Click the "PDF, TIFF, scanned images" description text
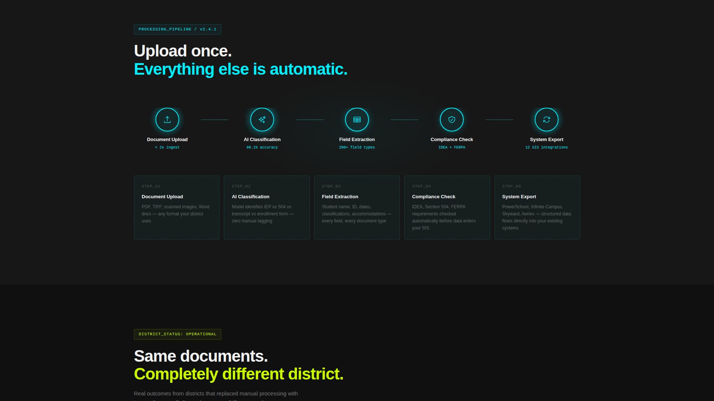Viewport: 714px width, 401px height. coord(176,214)
